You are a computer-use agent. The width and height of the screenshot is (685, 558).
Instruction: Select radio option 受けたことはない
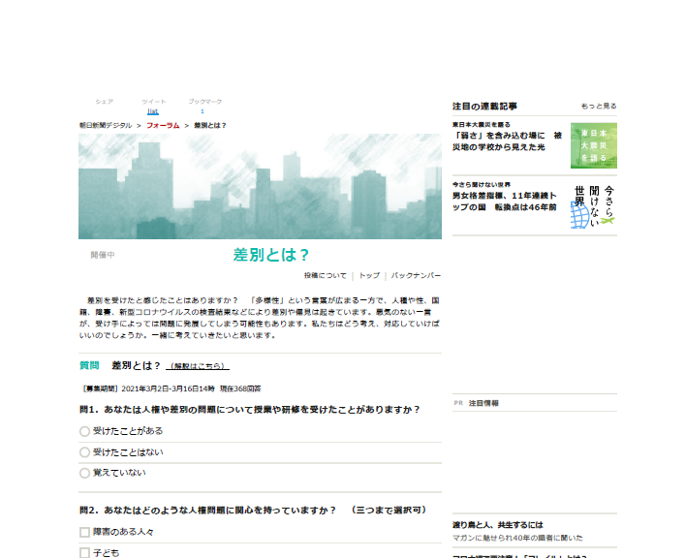point(84,452)
